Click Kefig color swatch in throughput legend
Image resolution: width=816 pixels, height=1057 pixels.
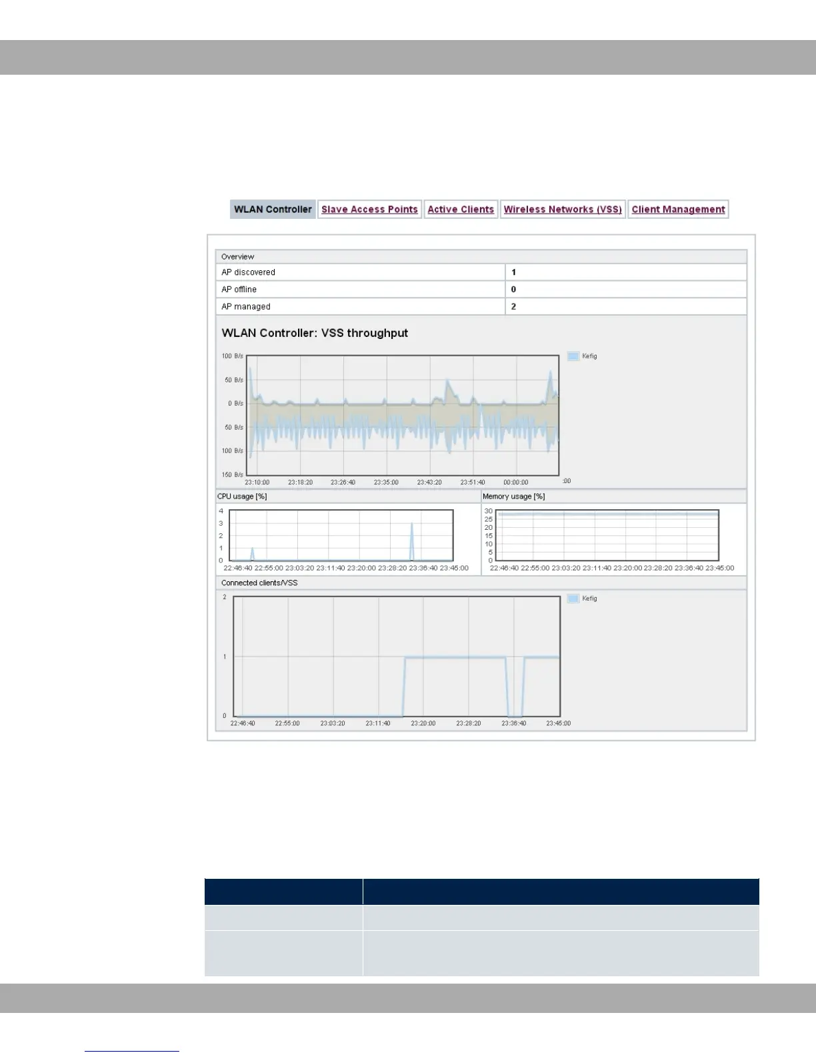[x=573, y=356]
